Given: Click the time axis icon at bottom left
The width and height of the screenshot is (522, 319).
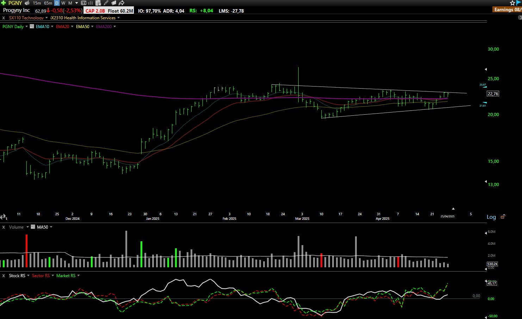Looking at the screenshot, I should (x=3, y=217).
